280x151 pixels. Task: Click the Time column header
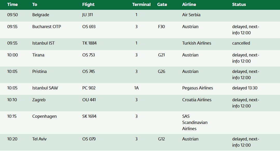(x=12, y=4)
